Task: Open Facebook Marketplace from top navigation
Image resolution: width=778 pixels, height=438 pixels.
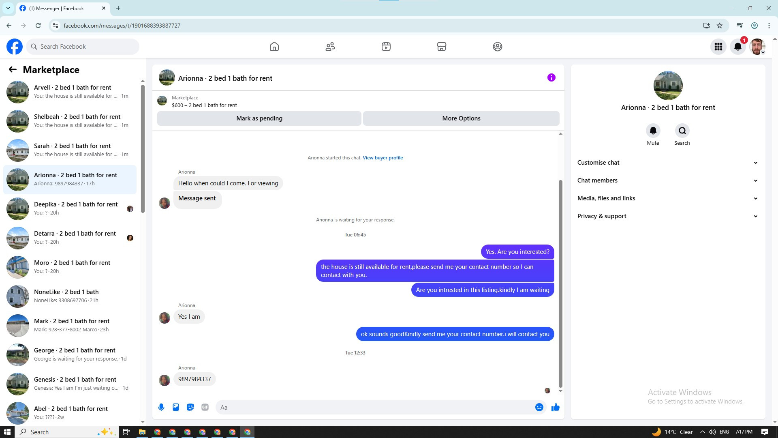Action: [x=442, y=47]
